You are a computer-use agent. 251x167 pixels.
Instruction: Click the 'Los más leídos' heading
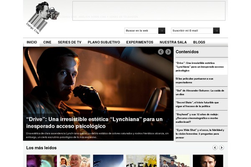point(41,148)
